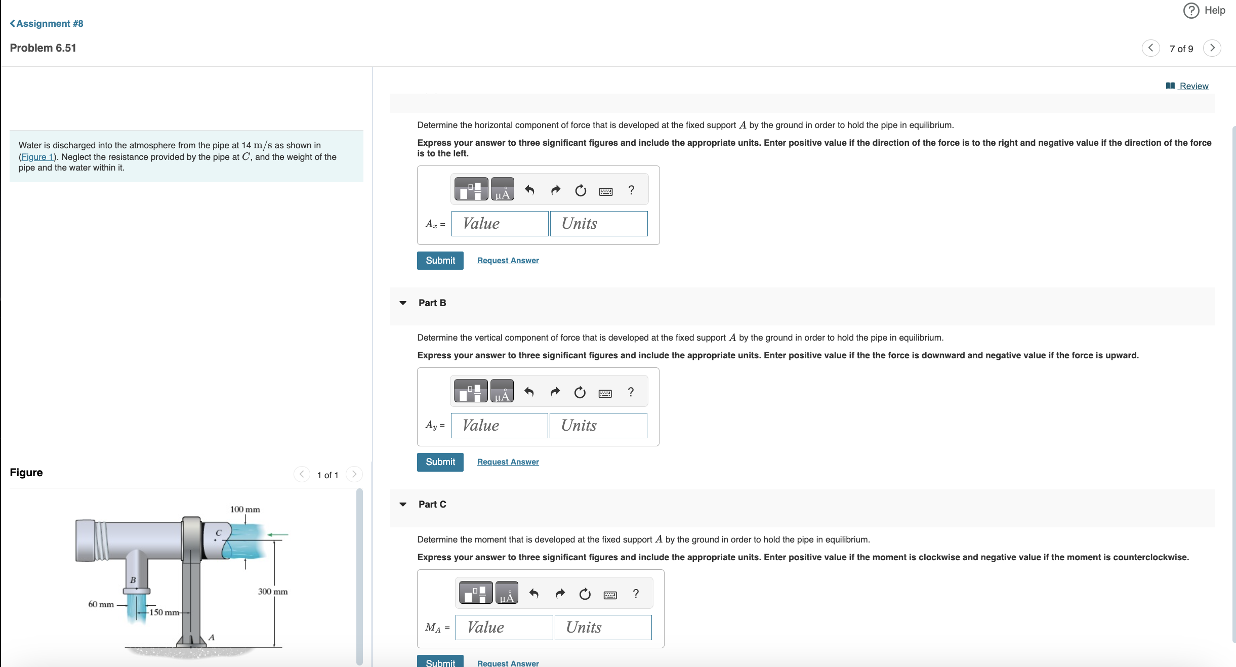Click the Ax Value input field
This screenshot has width=1236, height=667.
(500, 224)
